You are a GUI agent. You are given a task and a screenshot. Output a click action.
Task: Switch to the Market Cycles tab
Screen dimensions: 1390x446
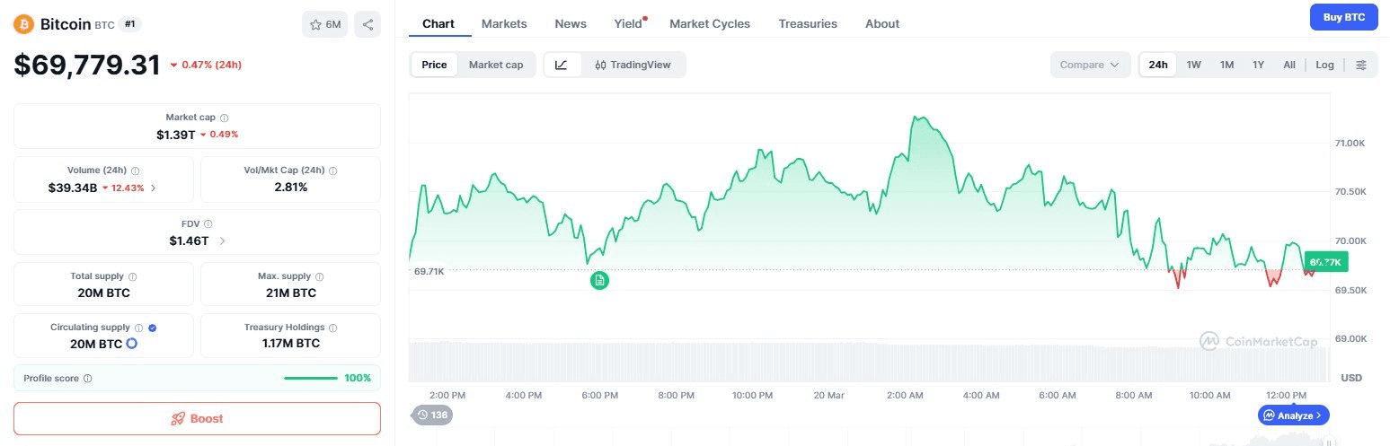(710, 23)
